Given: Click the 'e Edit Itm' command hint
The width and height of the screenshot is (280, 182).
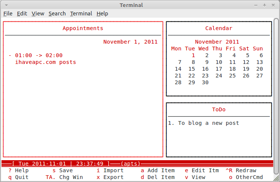Looking at the screenshot, I should pos(202,170).
